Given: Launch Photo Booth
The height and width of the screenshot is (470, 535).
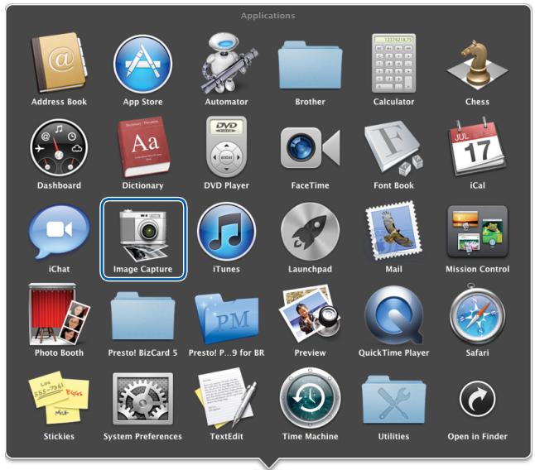Looking at the screenshot, I should click(59, 314).
